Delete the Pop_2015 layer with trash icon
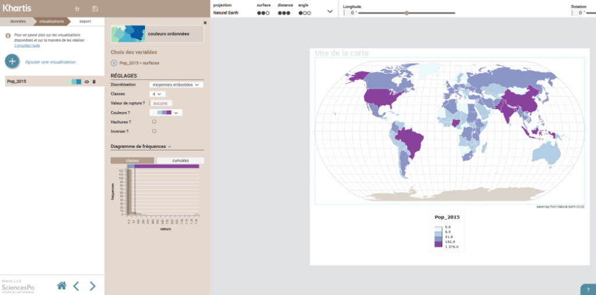The height and width of the screenshot is (295, 596). [x=94, y=82]
